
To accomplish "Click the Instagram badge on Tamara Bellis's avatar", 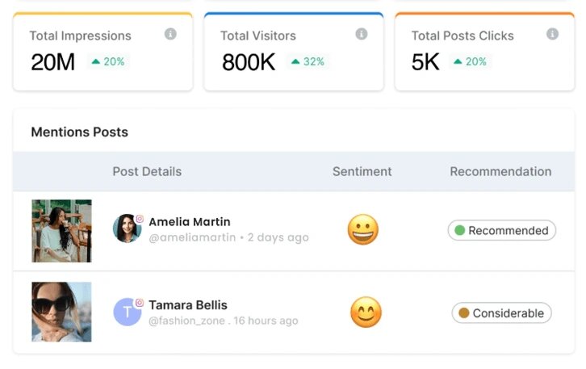I will click(x=140, y=303).
